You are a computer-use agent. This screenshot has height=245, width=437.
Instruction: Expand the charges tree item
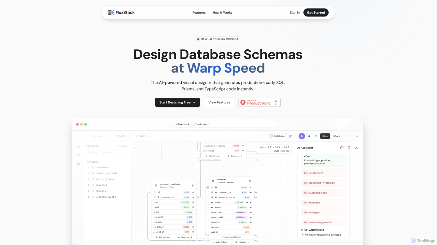89,191
